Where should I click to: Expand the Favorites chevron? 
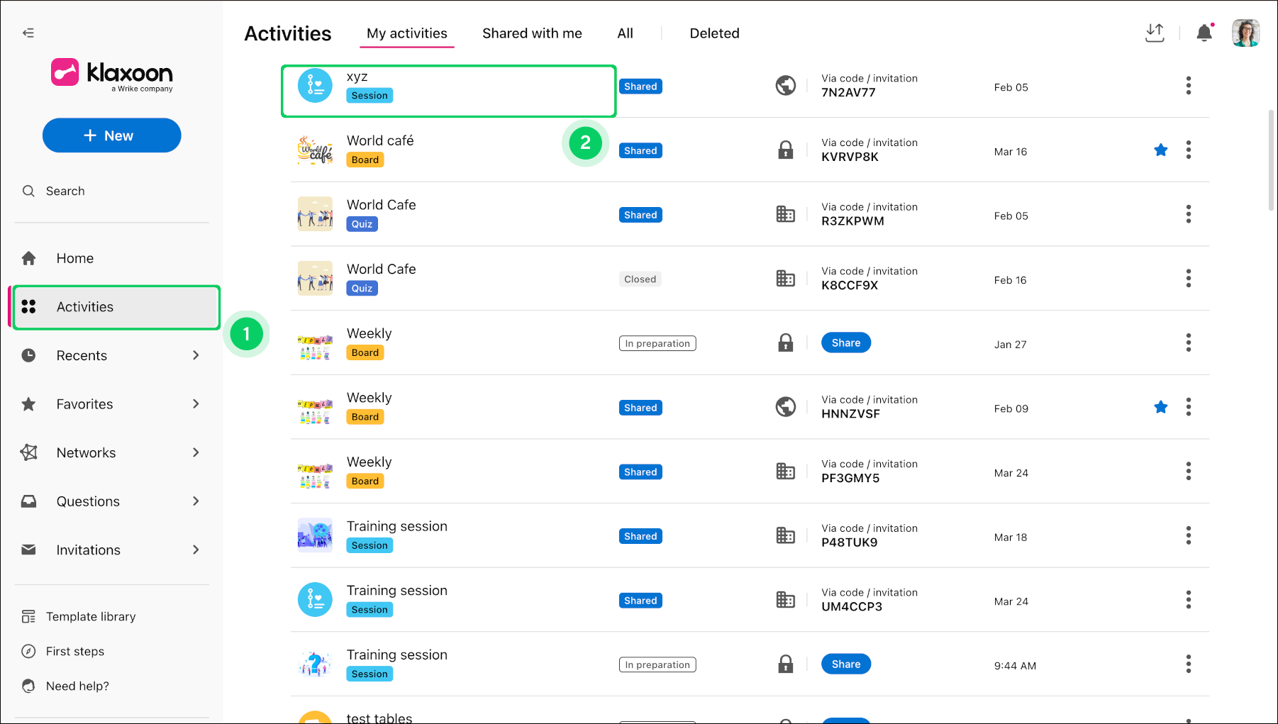coord(196,404)
